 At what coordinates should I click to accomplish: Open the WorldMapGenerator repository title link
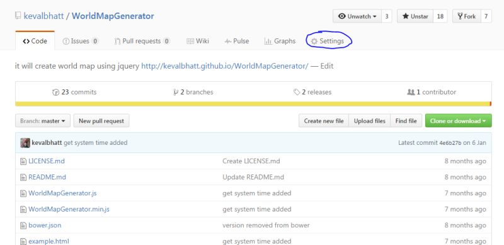coord(113,16)
